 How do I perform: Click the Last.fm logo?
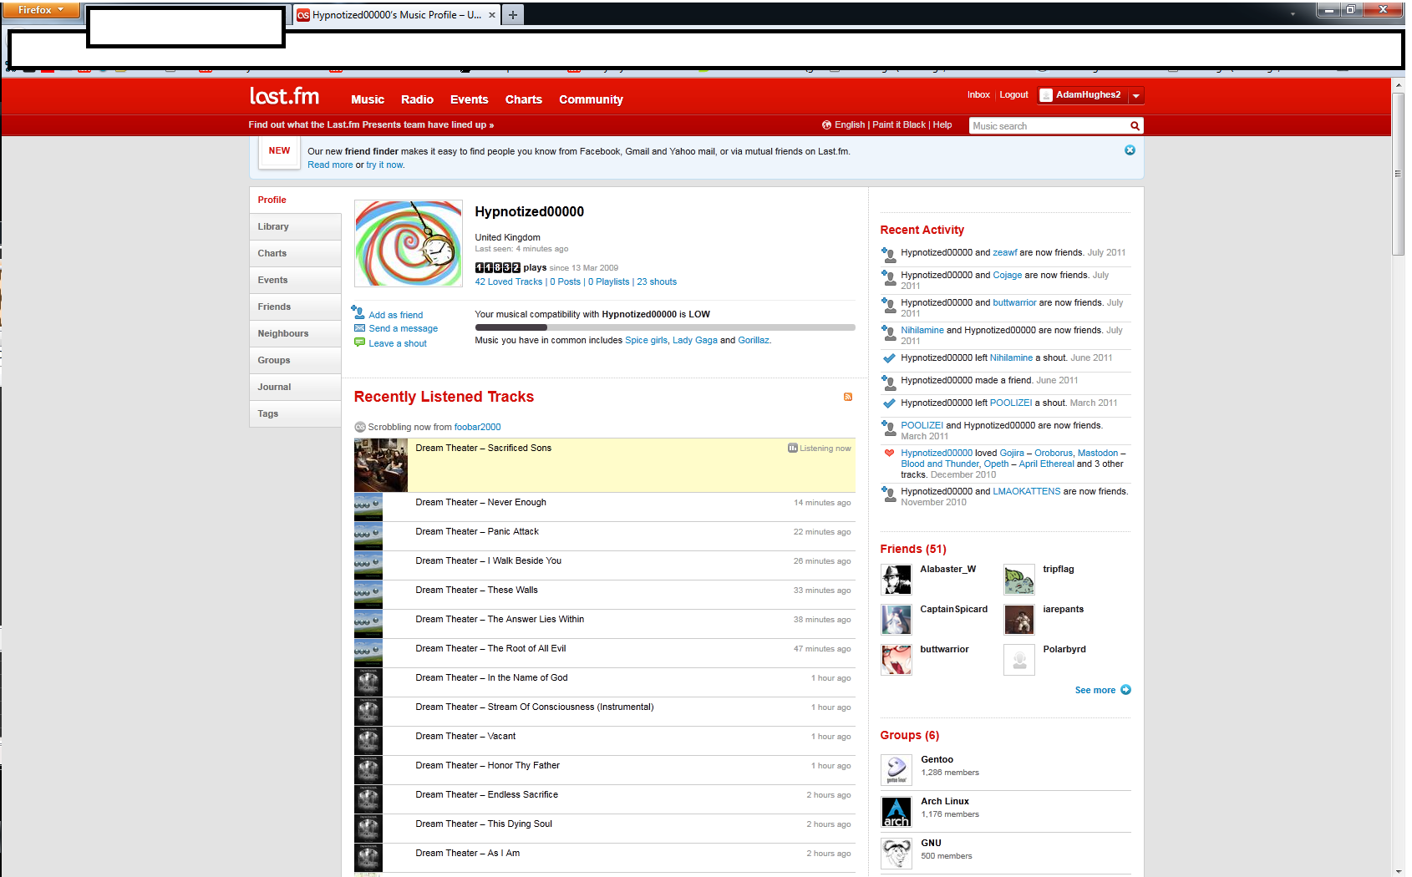click(284, 97)
